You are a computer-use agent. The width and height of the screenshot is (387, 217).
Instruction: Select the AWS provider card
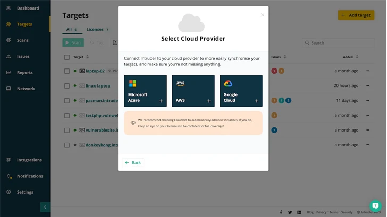point(193,91)
